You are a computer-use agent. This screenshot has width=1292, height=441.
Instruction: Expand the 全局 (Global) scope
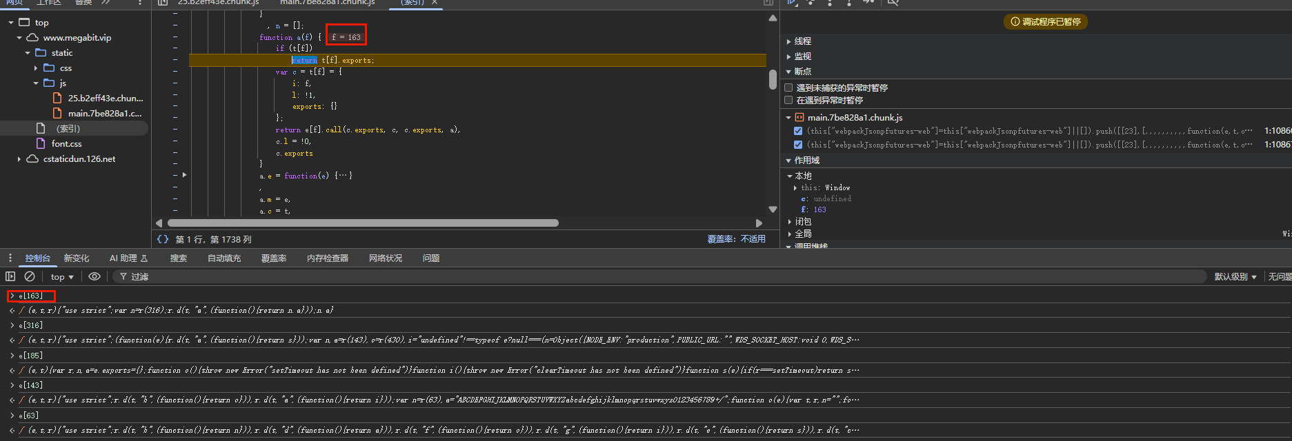point(791,234)
